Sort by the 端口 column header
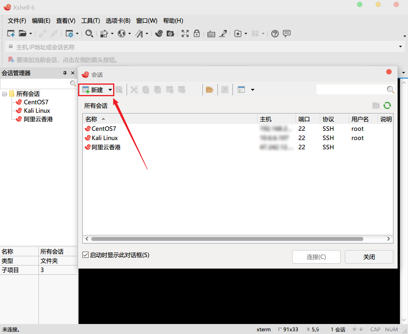This screenshot has width=408, height=334. click(x=308, y=119)
